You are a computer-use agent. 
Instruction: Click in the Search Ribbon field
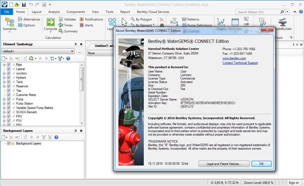pyautogui.click(x=258, y=12)
